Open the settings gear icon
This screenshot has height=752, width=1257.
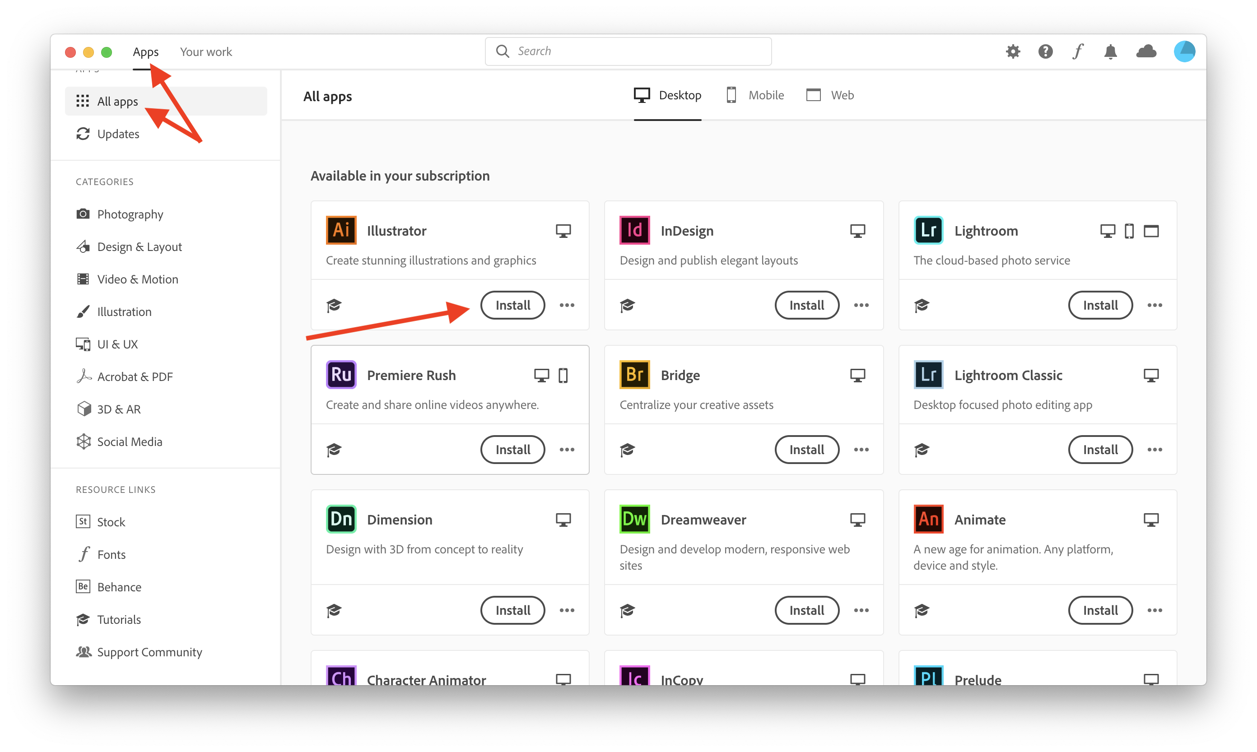[1013, 51]
